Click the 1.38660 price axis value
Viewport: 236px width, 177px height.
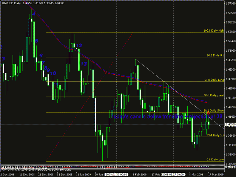point(231,135)
